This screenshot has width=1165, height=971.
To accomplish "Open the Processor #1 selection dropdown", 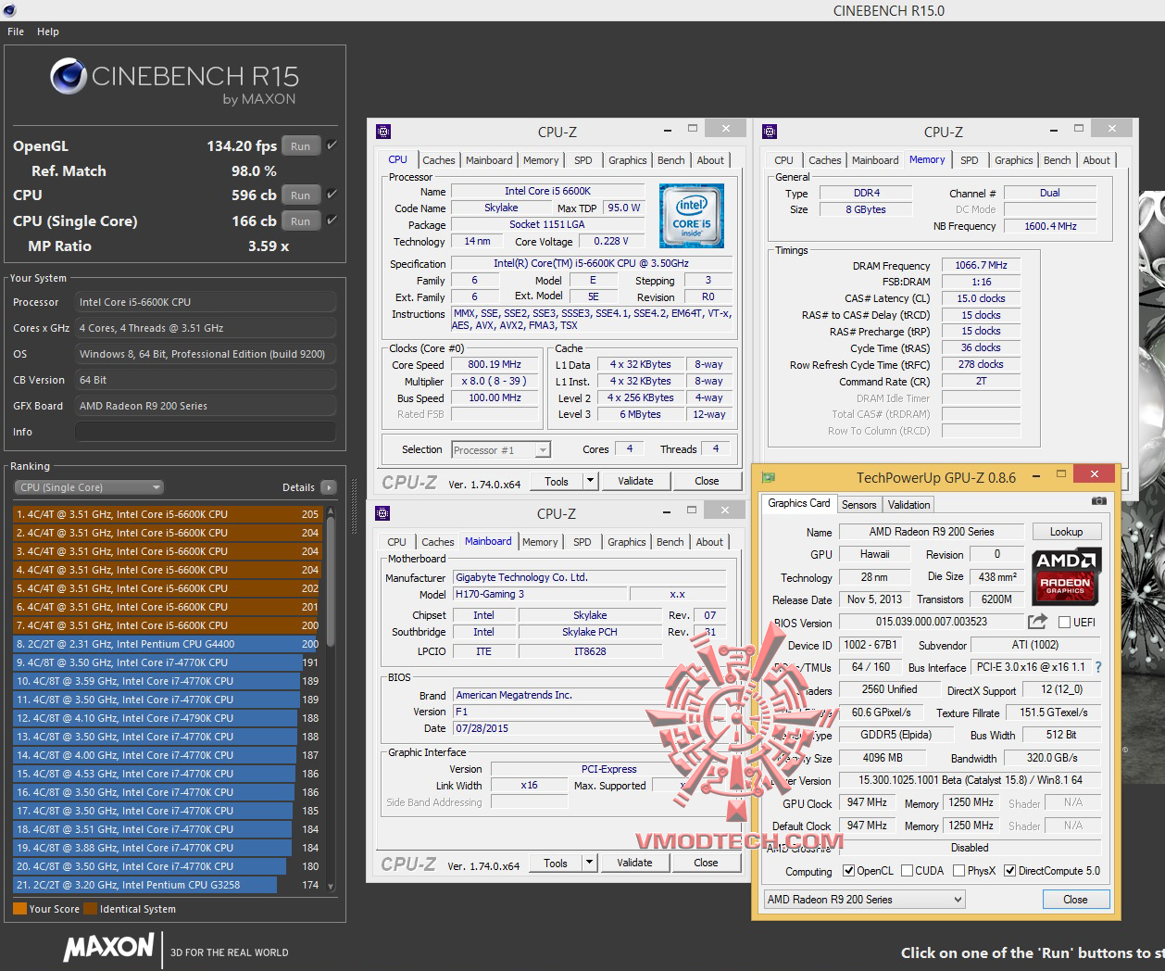I will 501,450.
